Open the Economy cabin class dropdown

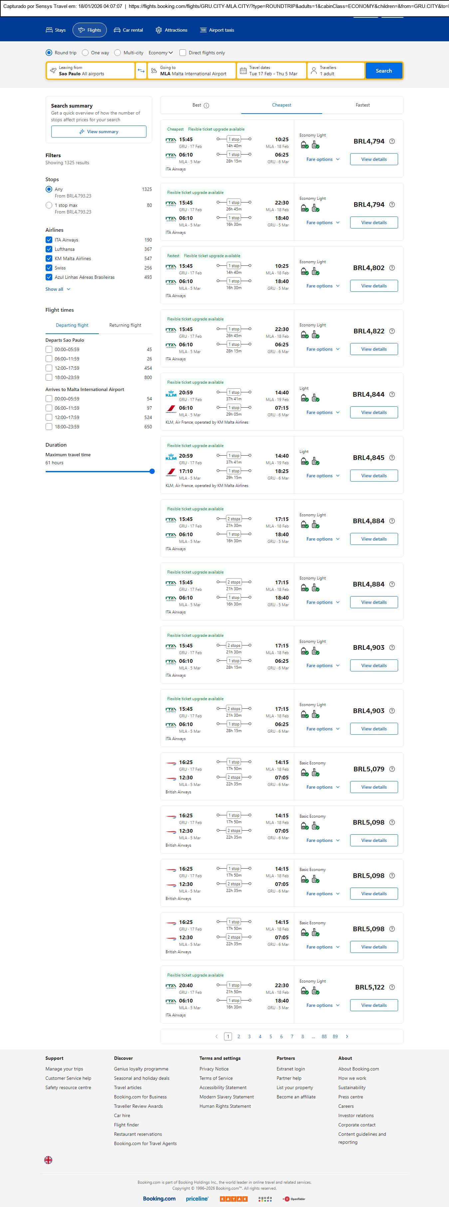click(x=160, y=53)
